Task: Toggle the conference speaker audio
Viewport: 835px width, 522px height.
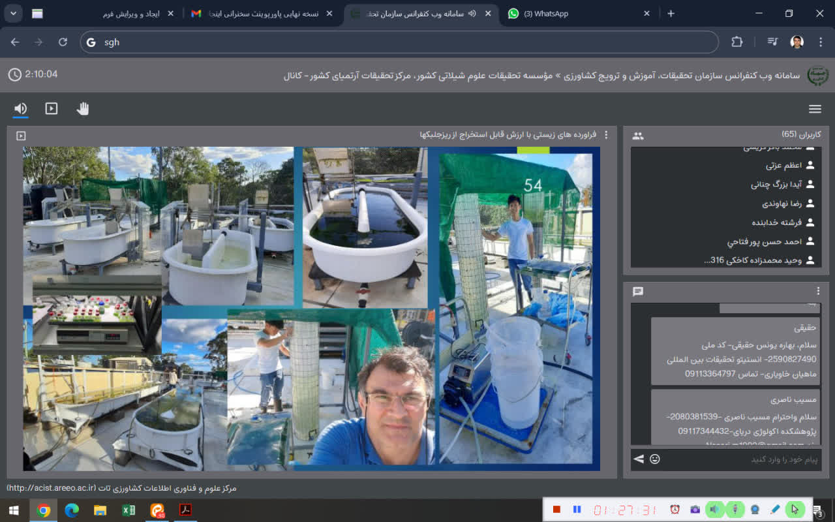Action: (x=21, y=109)
